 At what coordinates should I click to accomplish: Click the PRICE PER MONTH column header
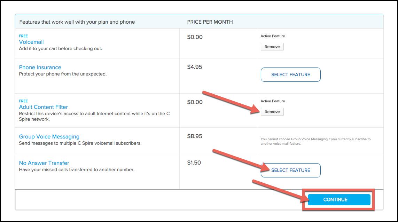coord(210,22)
